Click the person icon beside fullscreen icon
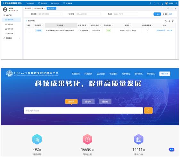This screenshot has height=157, width=180. [162, 4]
